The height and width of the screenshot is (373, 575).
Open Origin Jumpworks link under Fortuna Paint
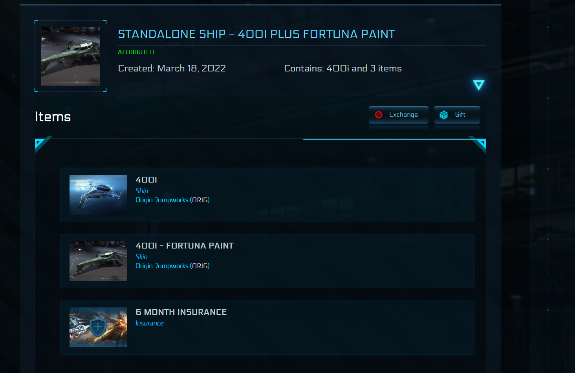click(162, 266)
